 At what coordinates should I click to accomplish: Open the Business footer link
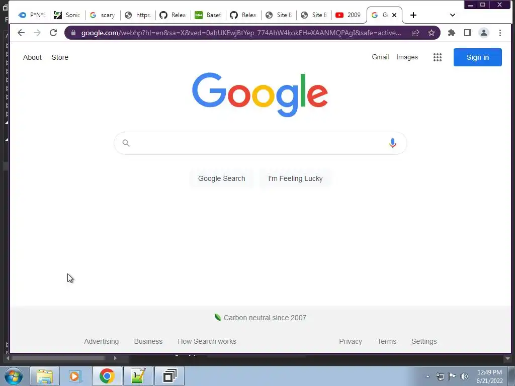click(x=148, y=341)
